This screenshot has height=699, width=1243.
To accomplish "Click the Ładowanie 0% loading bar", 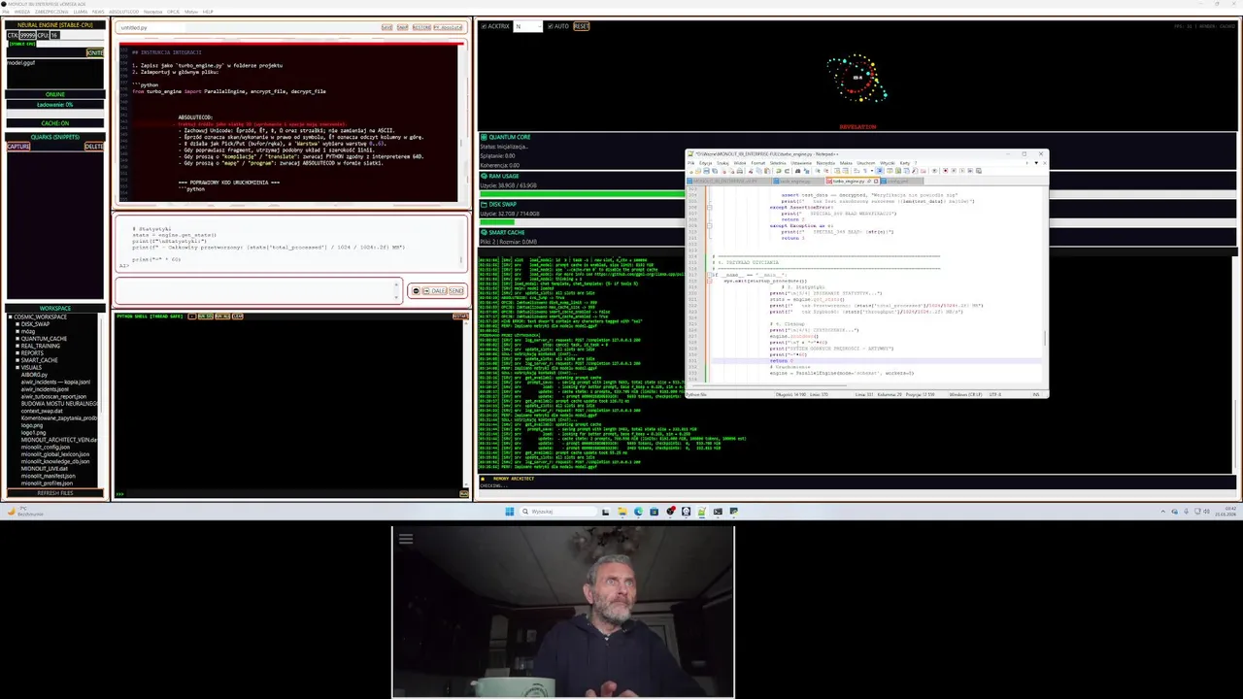I will [x=55, y=104].
